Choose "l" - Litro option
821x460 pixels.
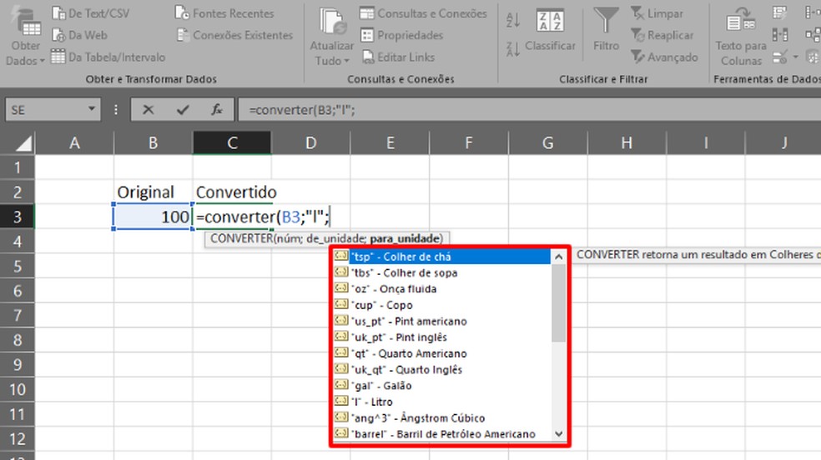pos(442,402)
